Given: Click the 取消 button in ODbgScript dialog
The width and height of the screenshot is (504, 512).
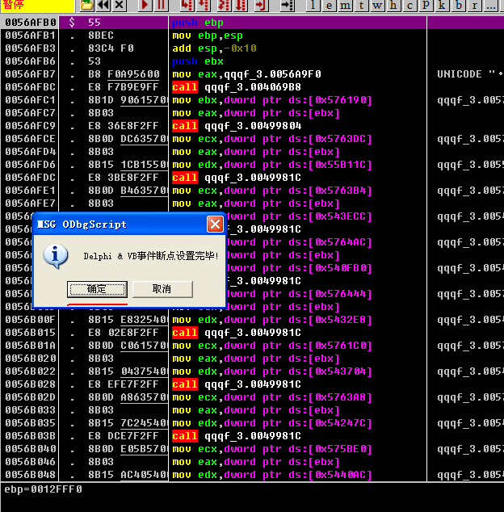Looking at the screenshot, I should pyautogui.click(x=162, y=289).
